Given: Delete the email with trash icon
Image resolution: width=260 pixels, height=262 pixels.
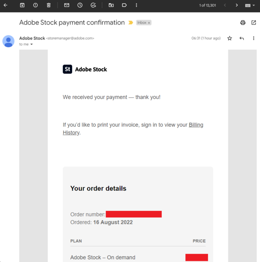Looking at the screenshot, I should click(x=49, y=5).
